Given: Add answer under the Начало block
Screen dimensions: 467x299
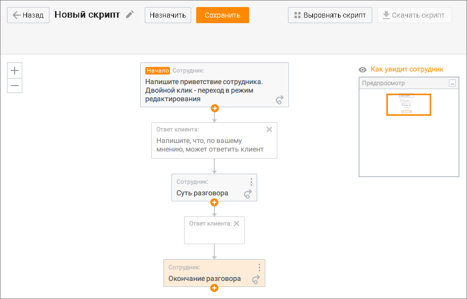Looking at the screenshot, I should coord(215,108).
